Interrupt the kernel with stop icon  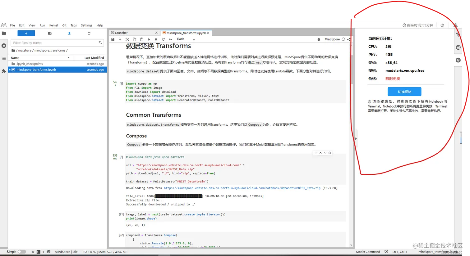(x=156, y=39)
